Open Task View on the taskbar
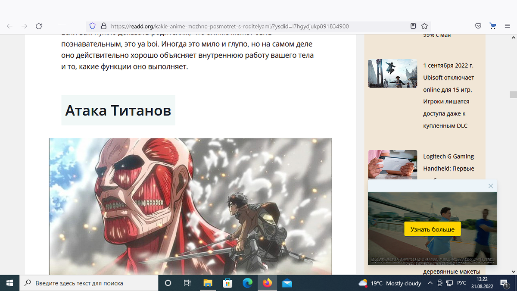The image size is (517, 291). 187,283
